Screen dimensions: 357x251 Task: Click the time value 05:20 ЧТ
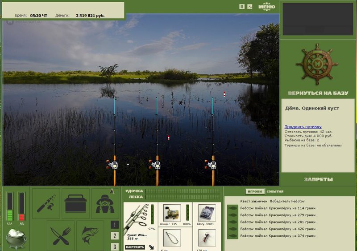(x=39, y=16)
